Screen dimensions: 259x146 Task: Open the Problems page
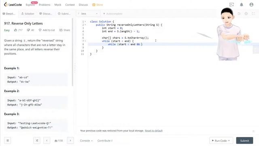[x=45, y=5]
